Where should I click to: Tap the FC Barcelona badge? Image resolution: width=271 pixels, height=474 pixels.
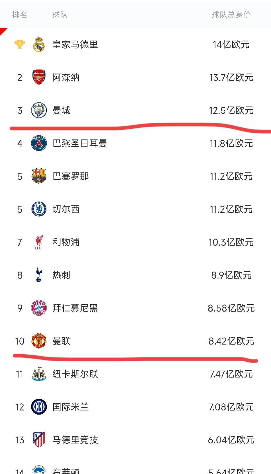39,176
